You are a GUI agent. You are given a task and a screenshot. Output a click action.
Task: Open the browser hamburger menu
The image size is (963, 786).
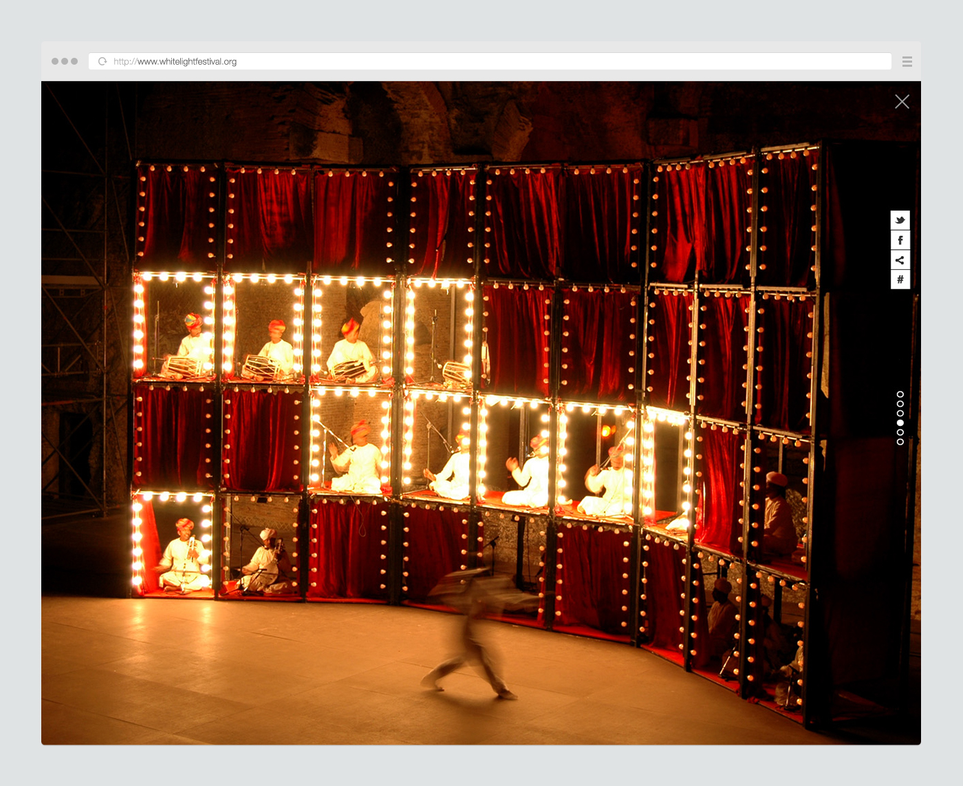(x=907, y=61)
